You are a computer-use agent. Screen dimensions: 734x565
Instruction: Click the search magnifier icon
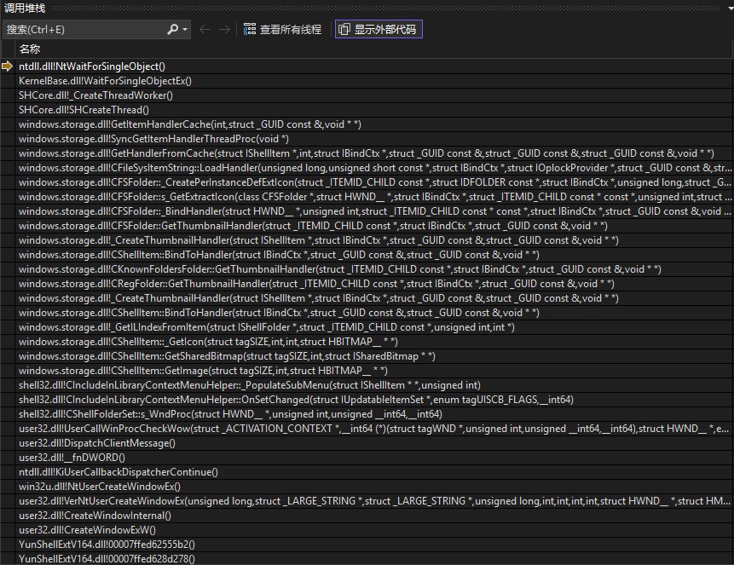point(174,30)
